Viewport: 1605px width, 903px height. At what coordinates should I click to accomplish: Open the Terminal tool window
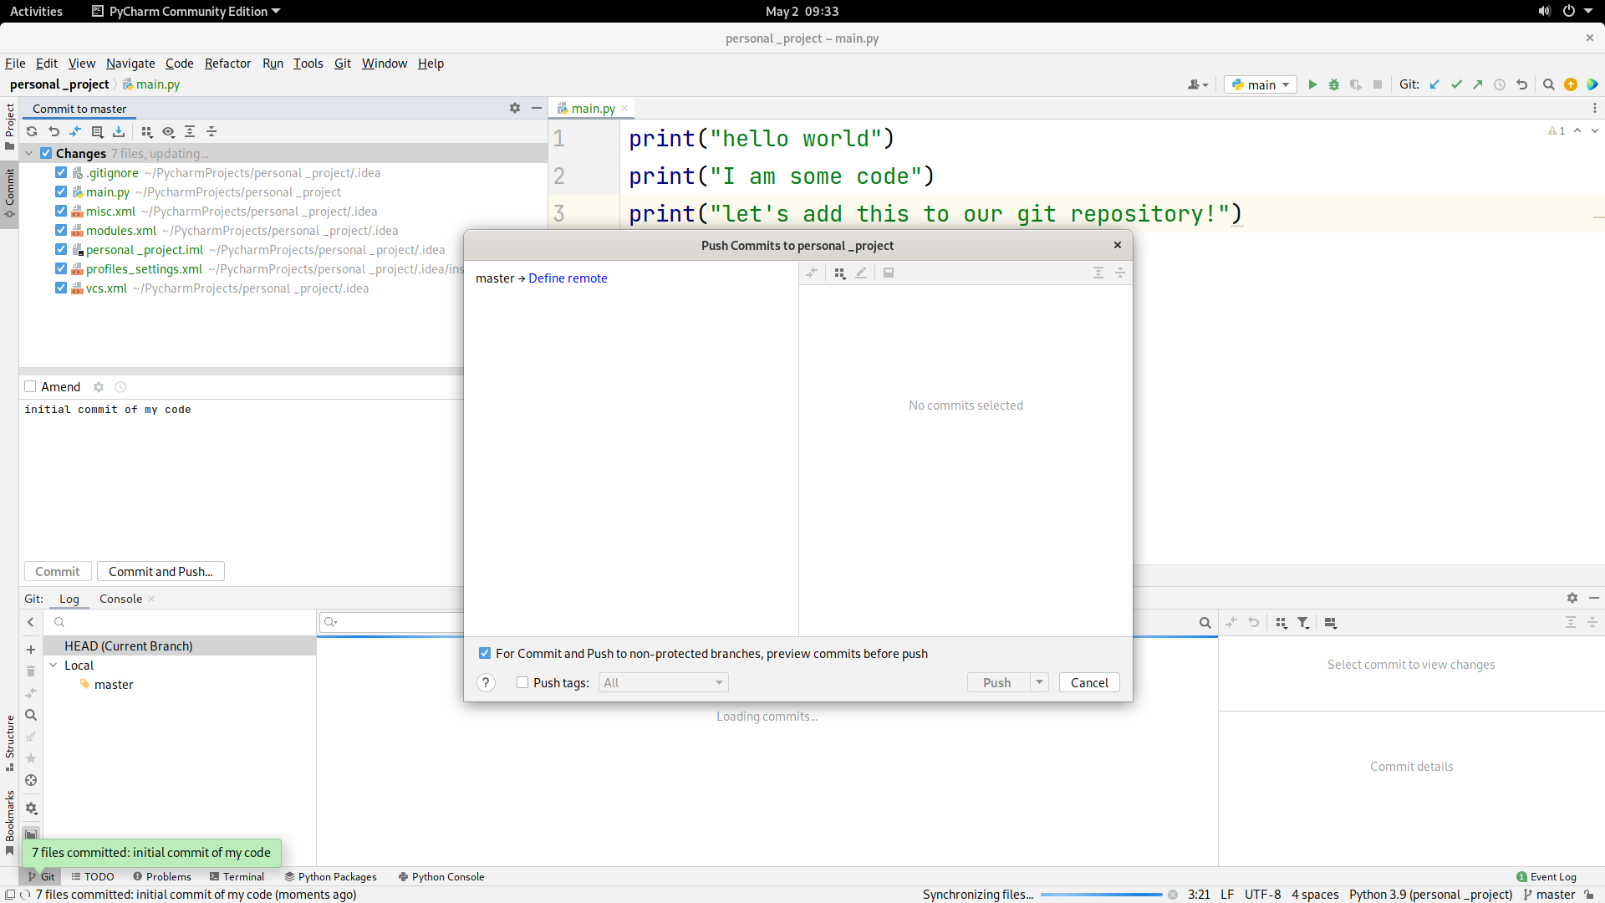coord(237,876)
